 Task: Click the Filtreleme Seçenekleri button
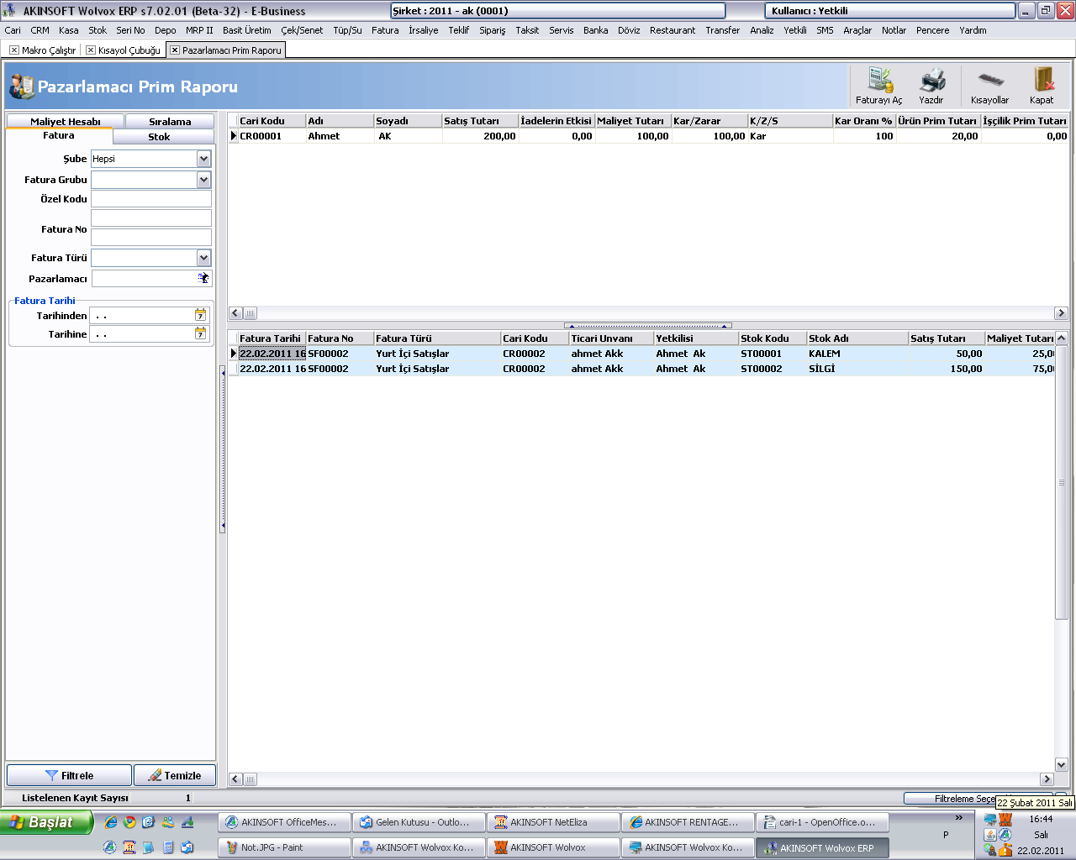pyautogui.click(x=978, y=799)
